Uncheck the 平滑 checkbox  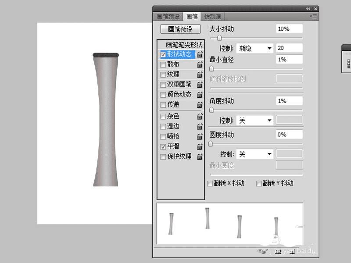(163, 147)
